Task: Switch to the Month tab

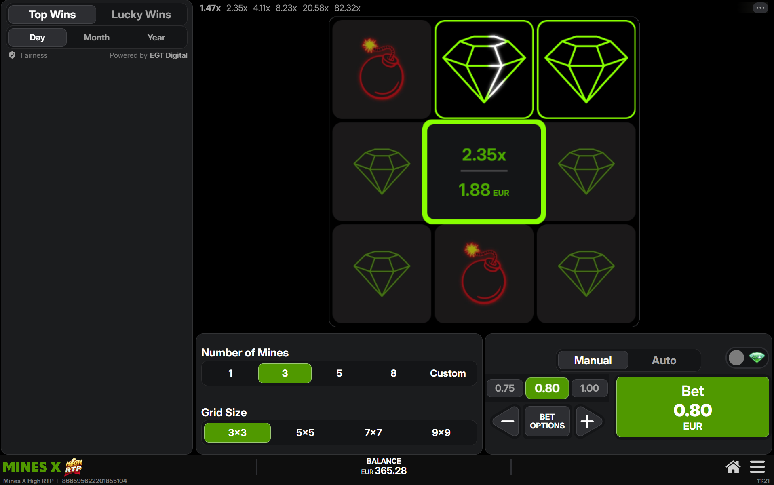Action: click(x=97, y=37)
